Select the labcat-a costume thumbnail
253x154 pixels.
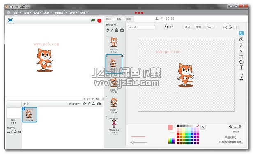tap(114, 44)
